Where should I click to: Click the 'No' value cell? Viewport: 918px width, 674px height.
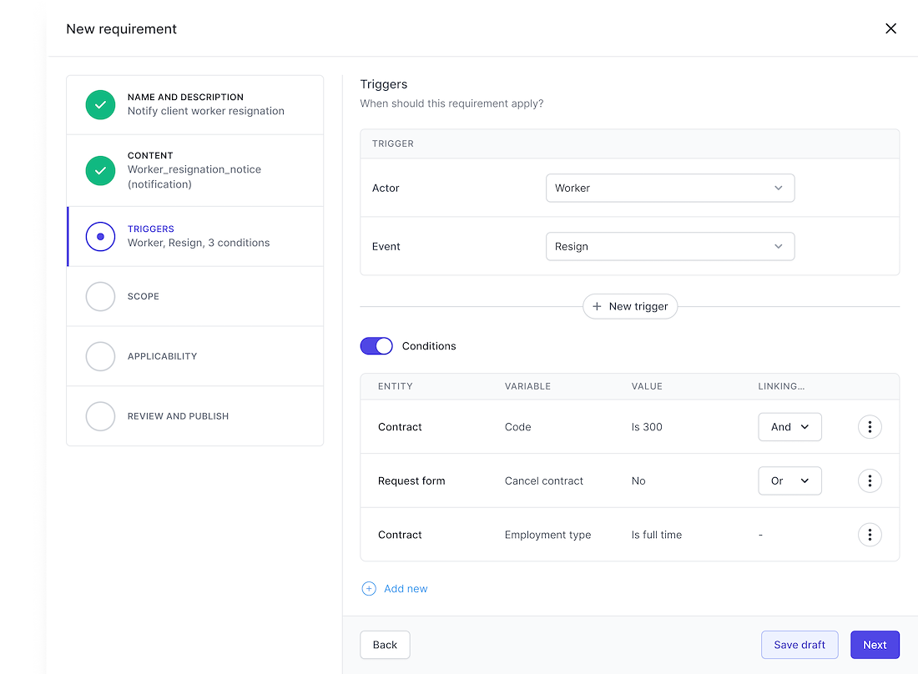click(638, 480)
